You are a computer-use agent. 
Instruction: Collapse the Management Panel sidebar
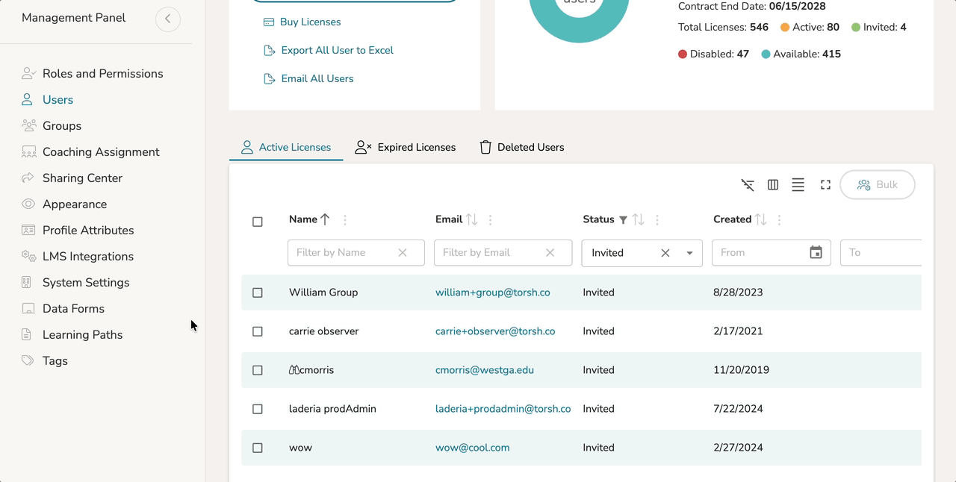click(x=168, y=19)
